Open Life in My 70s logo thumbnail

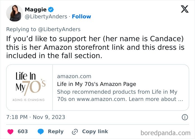pos(30,87)
